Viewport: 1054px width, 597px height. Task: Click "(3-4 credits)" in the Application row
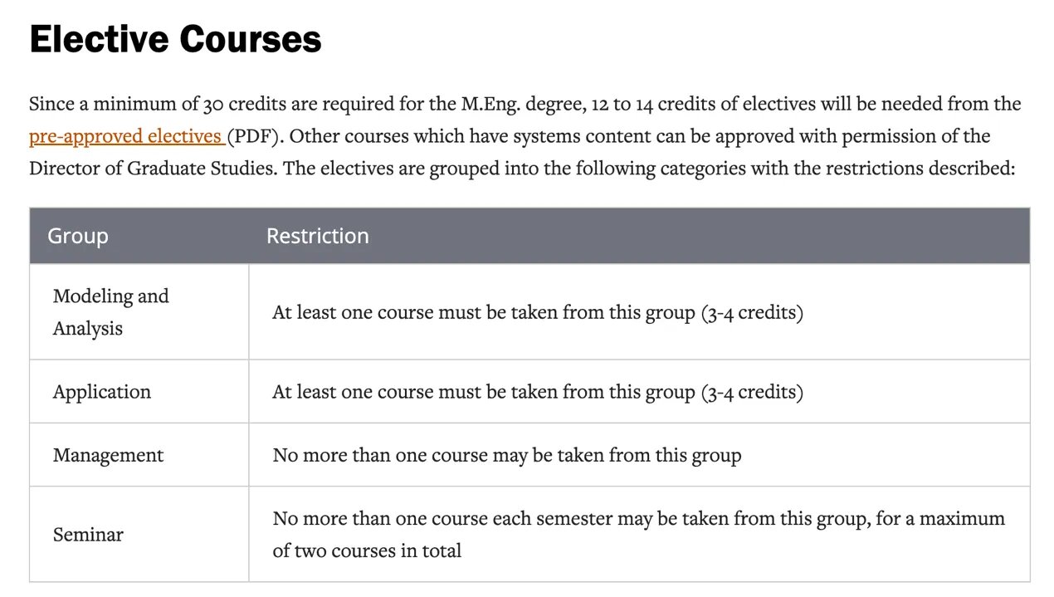point(752,392)
